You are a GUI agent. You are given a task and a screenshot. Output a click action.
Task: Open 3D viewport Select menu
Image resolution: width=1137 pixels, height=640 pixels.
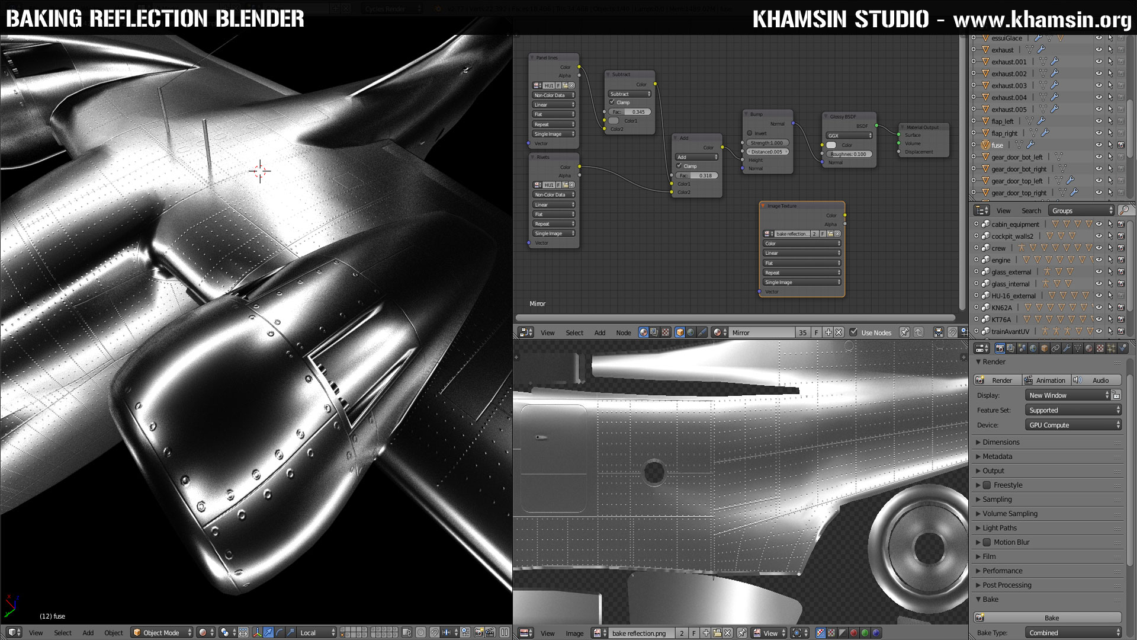[63, 632]
